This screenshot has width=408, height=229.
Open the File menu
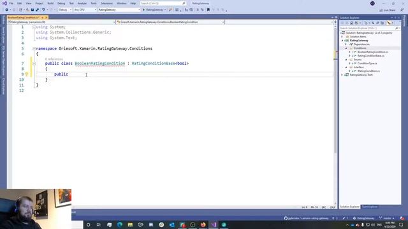(11, 3)
